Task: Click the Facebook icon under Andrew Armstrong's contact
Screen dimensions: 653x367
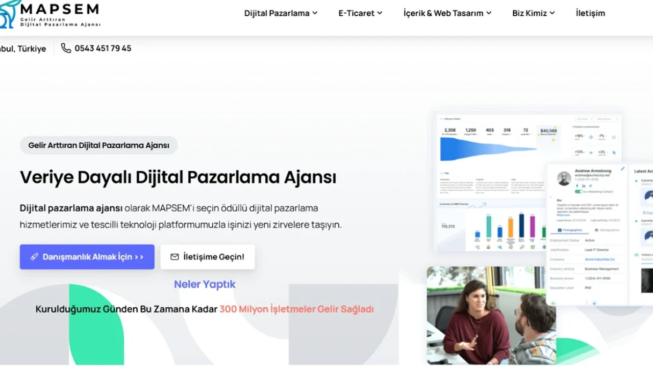Action: (577, 186)
